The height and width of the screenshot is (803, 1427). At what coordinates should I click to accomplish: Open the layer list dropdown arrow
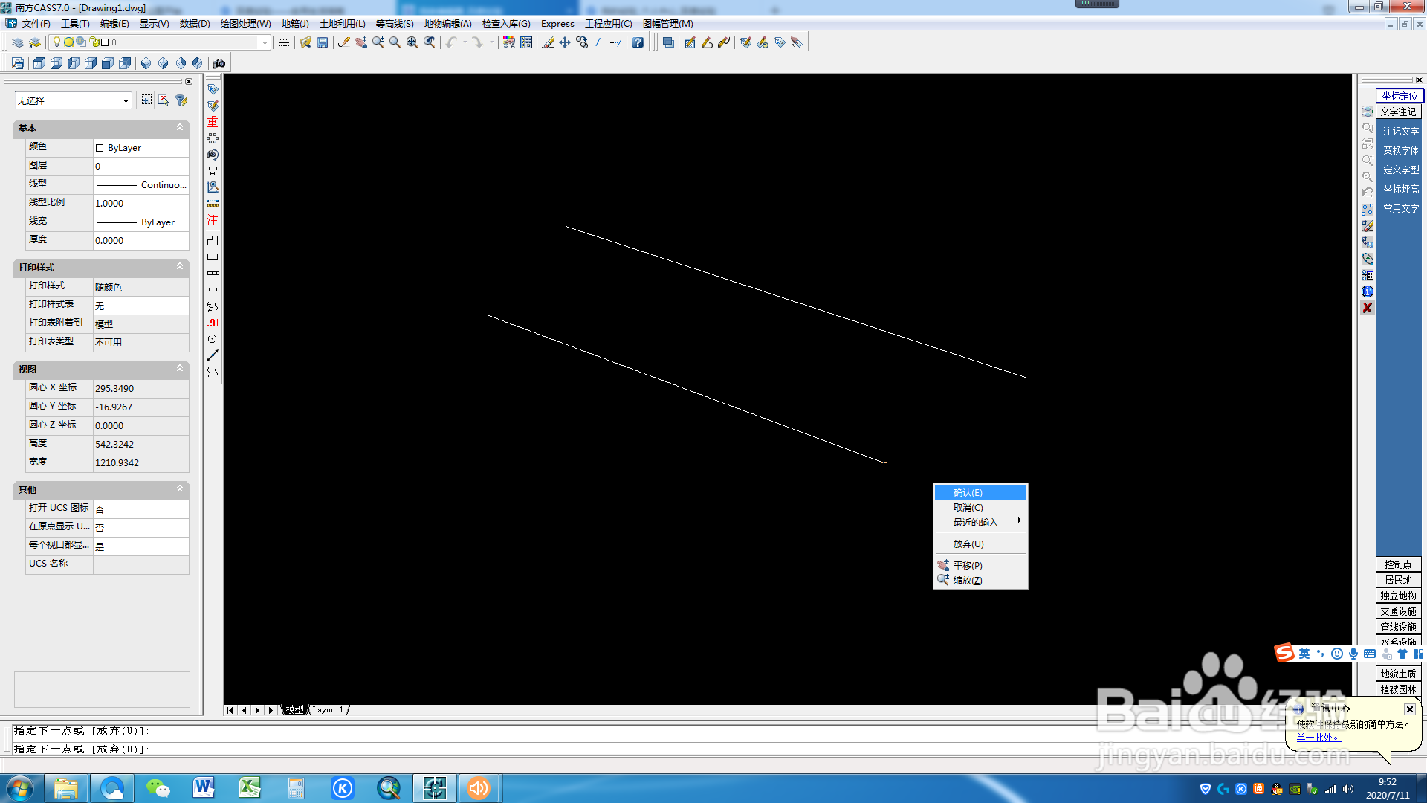pyautogui.click(x=265, y=42)
